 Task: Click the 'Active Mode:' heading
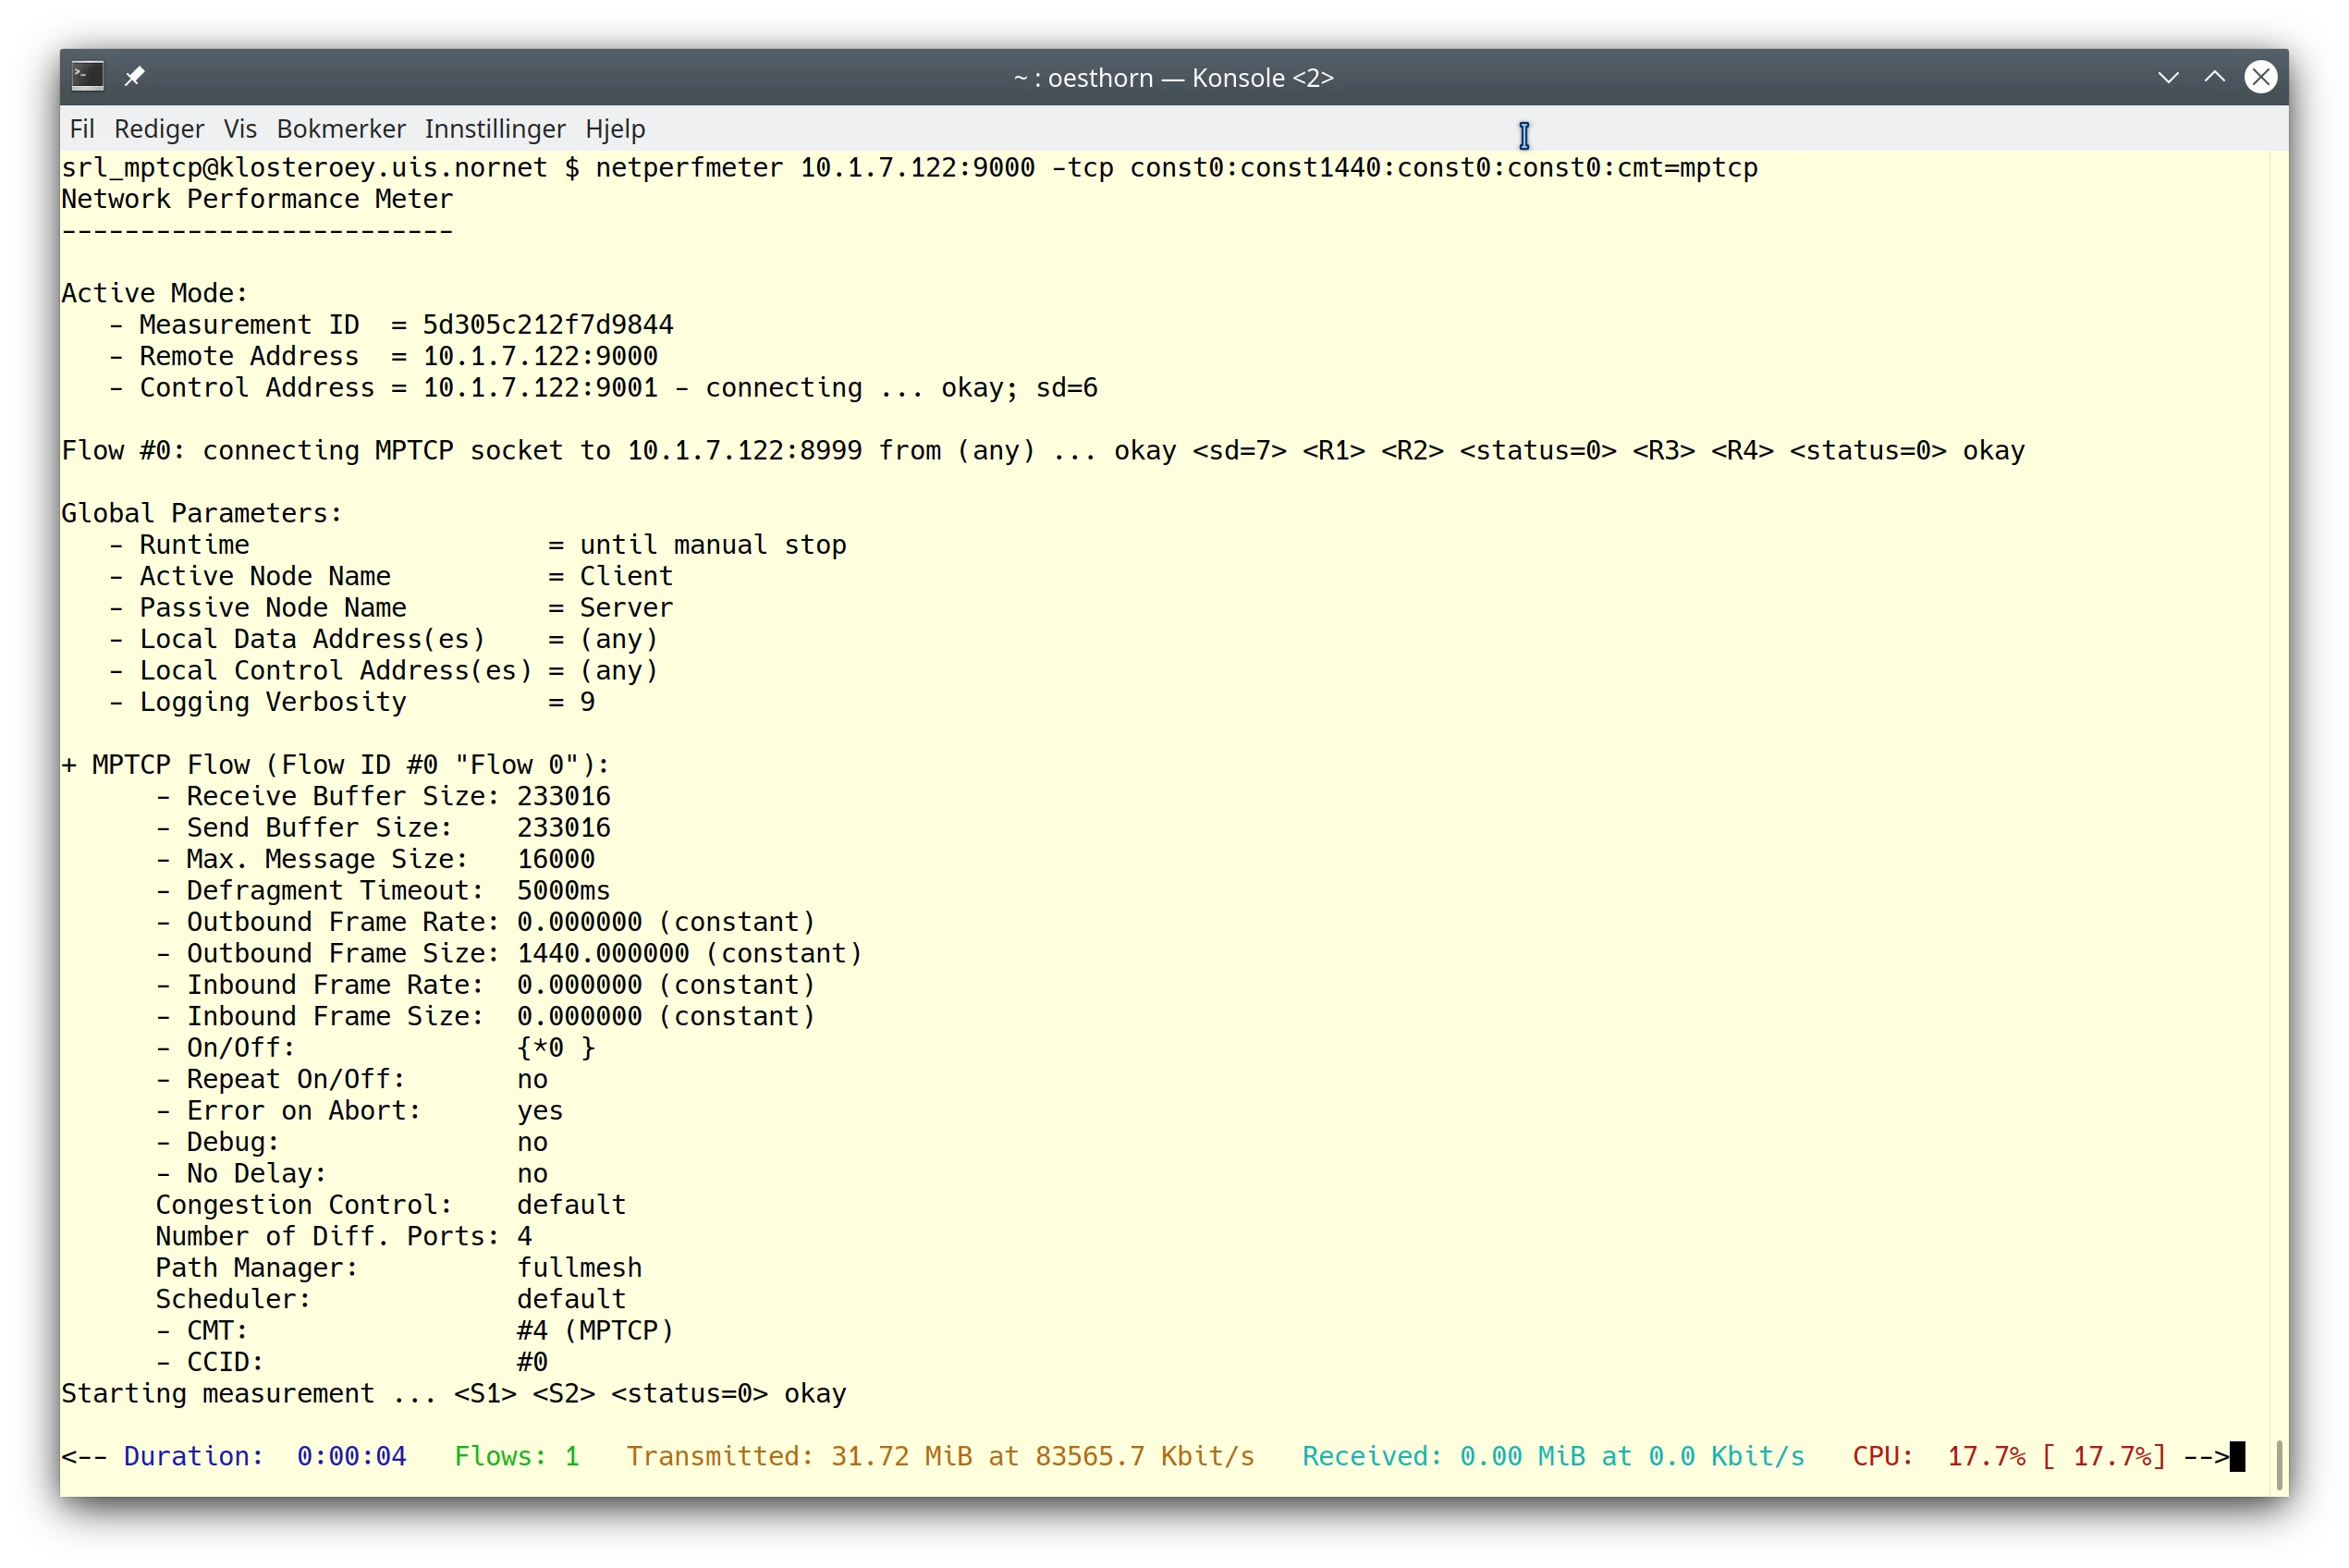click(154, 293)
